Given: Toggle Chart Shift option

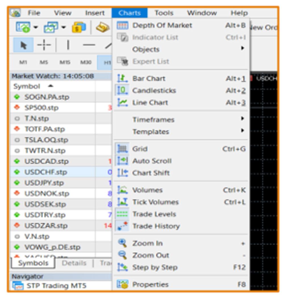Looking at the screenshot, I should pos(181,173).
